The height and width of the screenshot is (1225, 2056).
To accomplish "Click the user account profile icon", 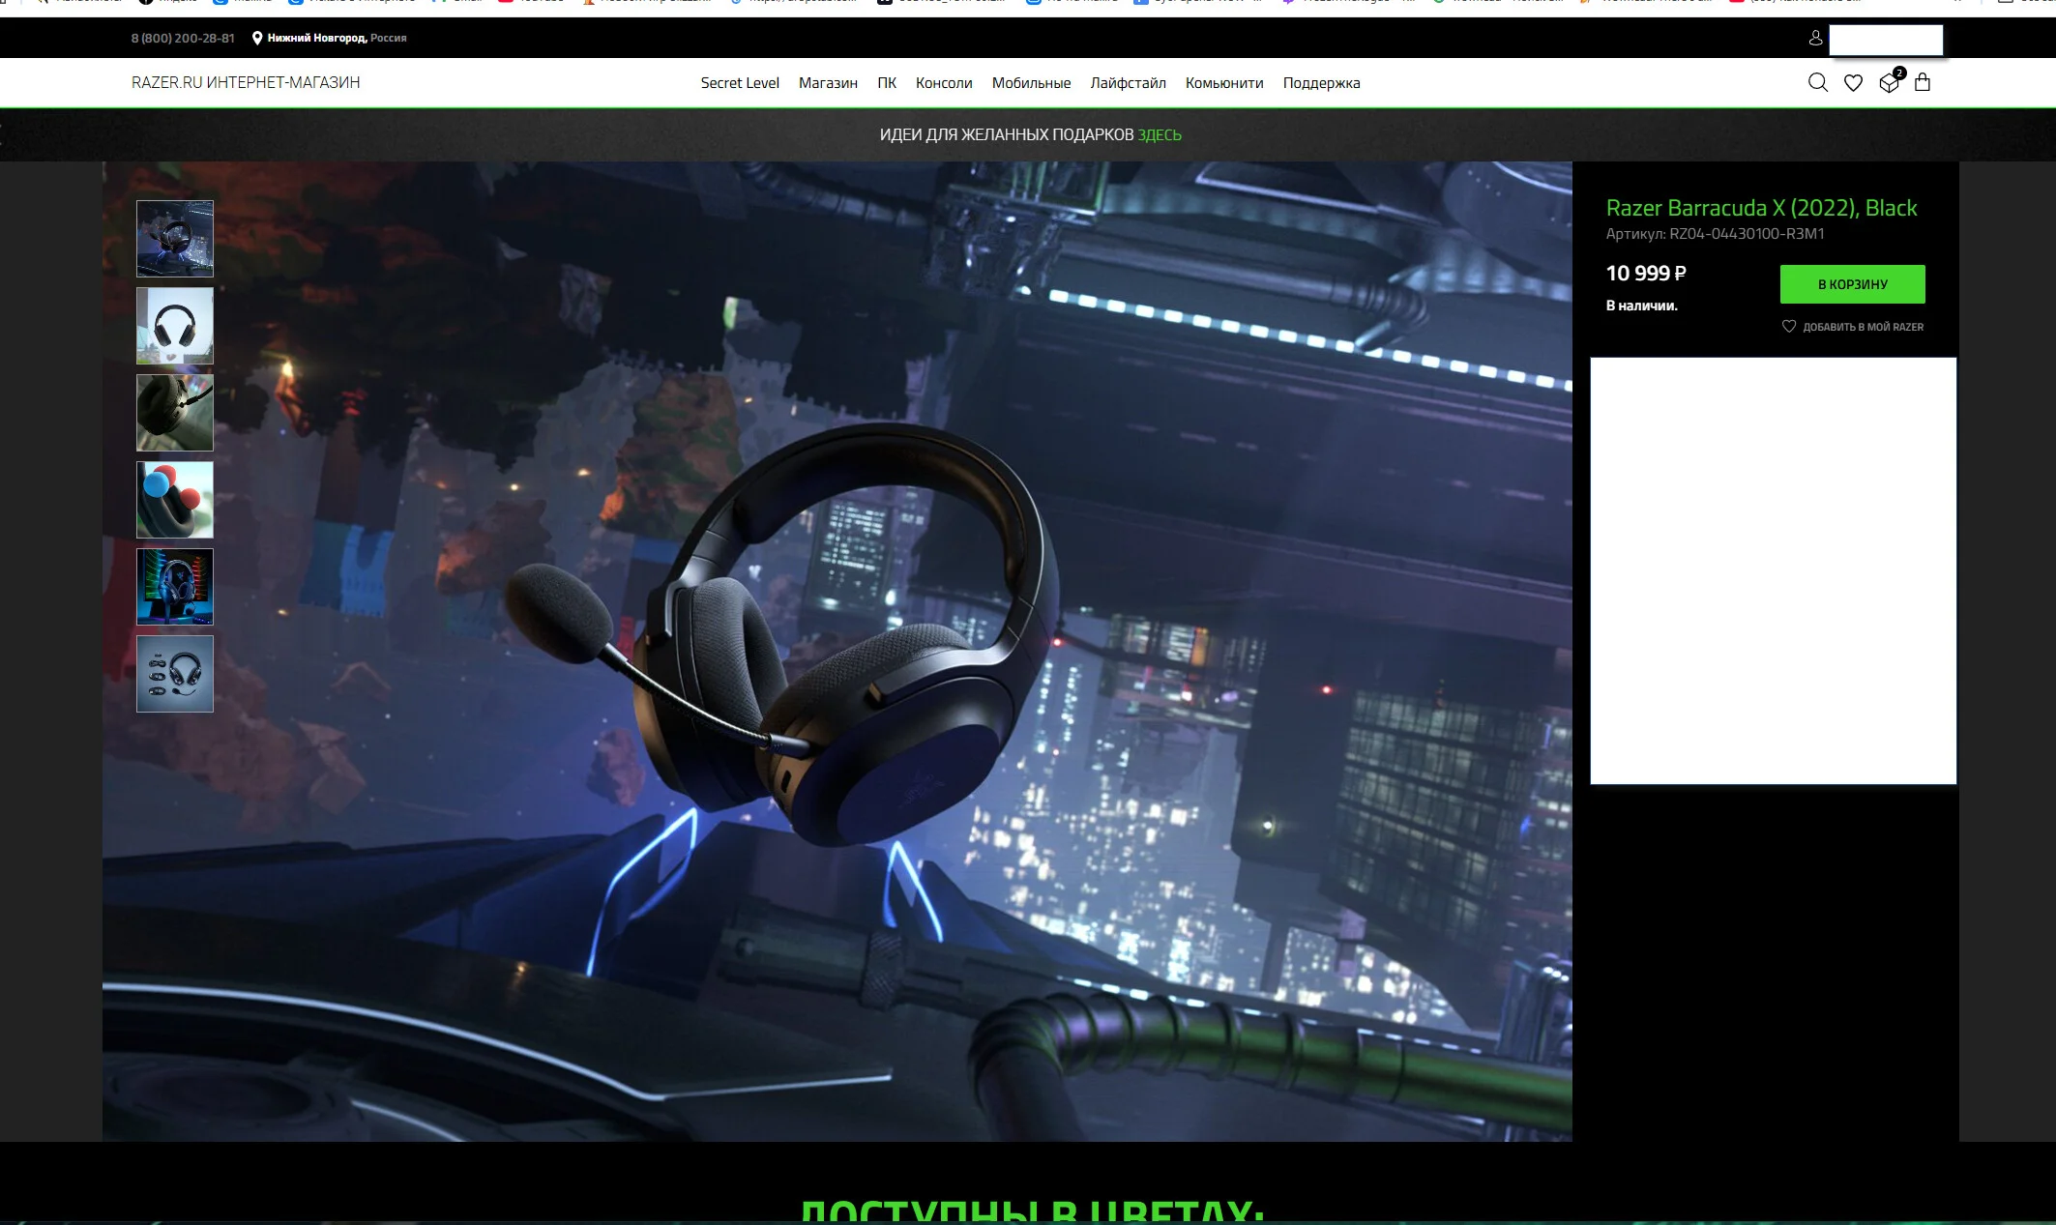I will (x=1815, y=38).
